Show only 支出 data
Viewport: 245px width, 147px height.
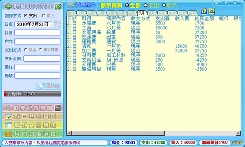click(145, 5)
